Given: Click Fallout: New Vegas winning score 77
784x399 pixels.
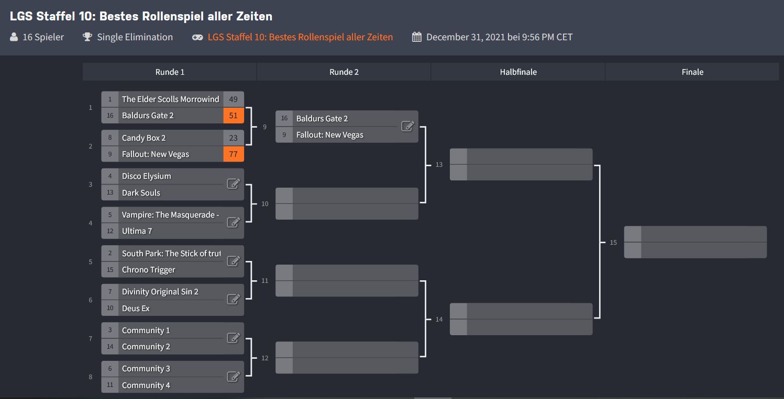Looking at the screenshot, I should [234, 154].
